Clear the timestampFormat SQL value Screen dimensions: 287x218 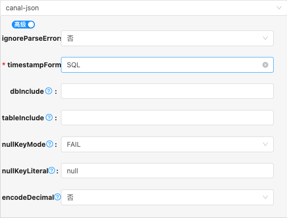pyautogui.click(x=265, y=65)
